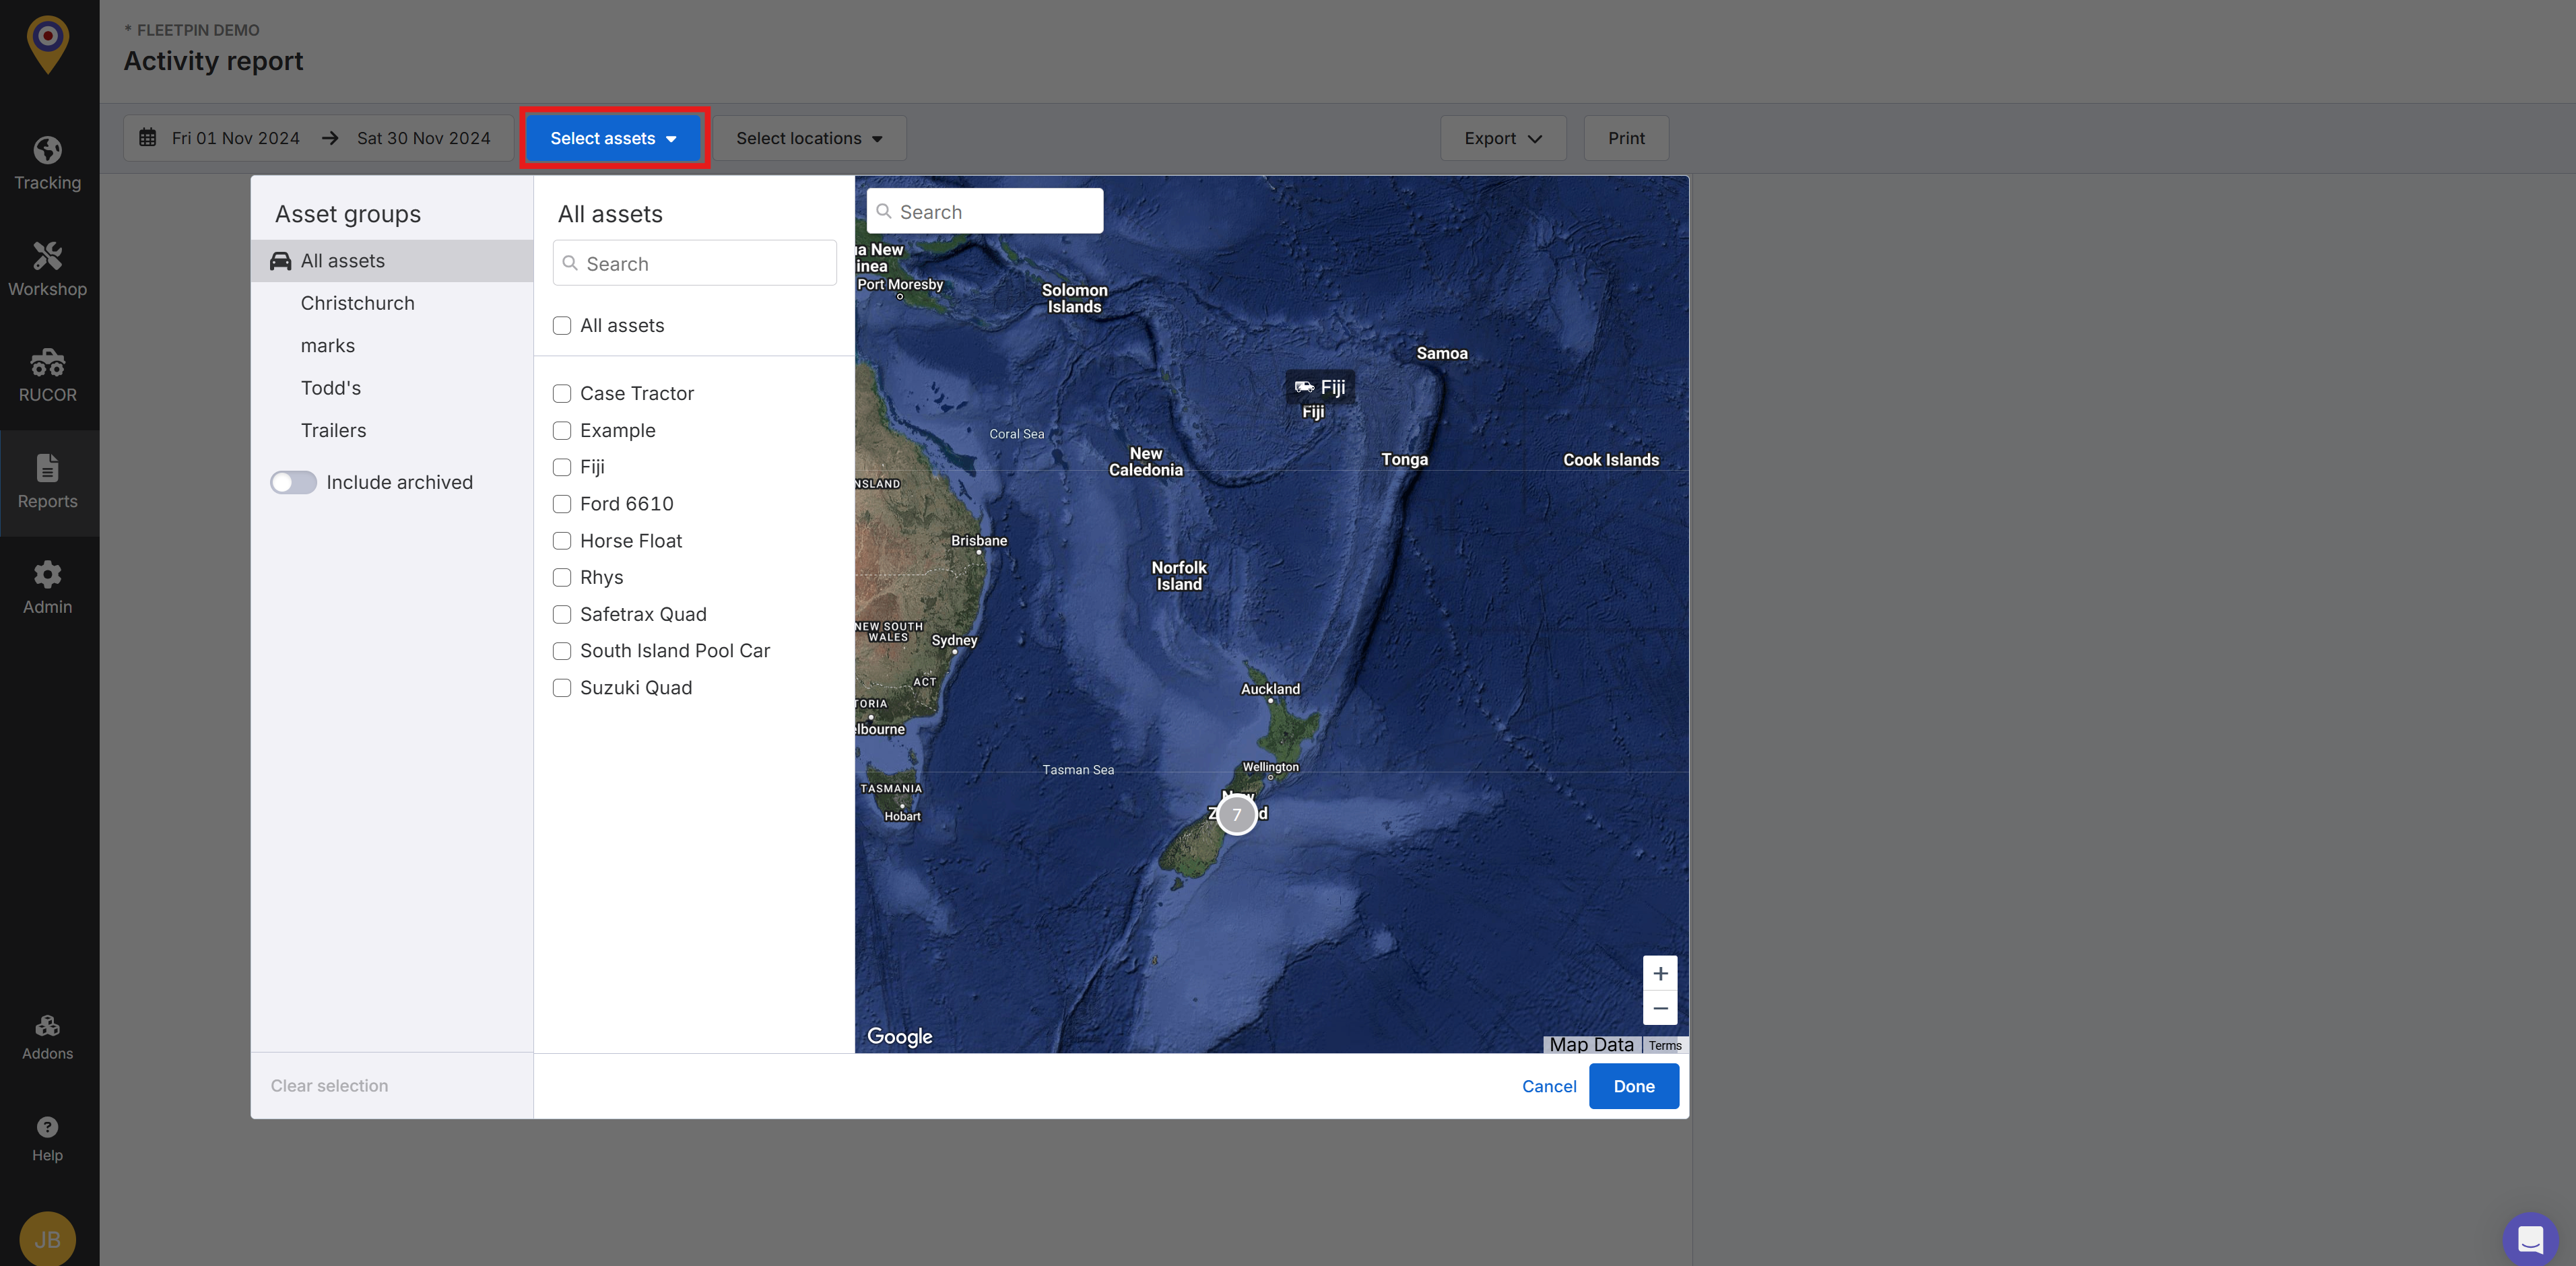2576x1266 pixels.
Task: Zoom out on the map with the minus button
Action: [1660, 1008]
